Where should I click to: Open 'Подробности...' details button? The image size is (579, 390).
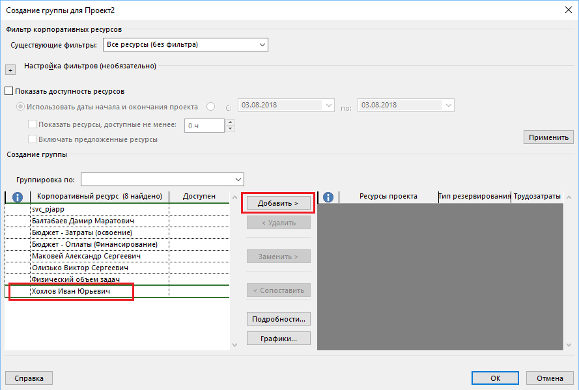click(278, 319)
